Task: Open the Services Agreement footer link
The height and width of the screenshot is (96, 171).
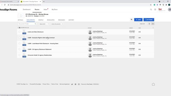Action: coord(65,84)
